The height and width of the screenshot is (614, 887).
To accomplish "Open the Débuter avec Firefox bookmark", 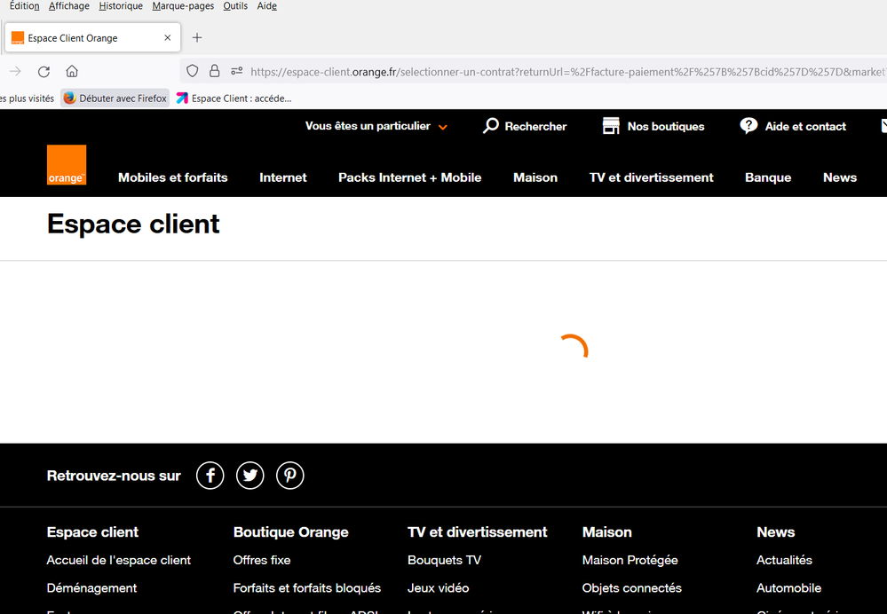I will tap(115, 98).
